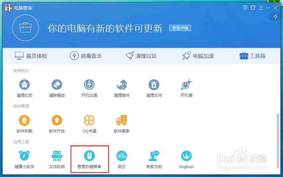Open the 清除痕迹 eraser tool

point(57,85)
